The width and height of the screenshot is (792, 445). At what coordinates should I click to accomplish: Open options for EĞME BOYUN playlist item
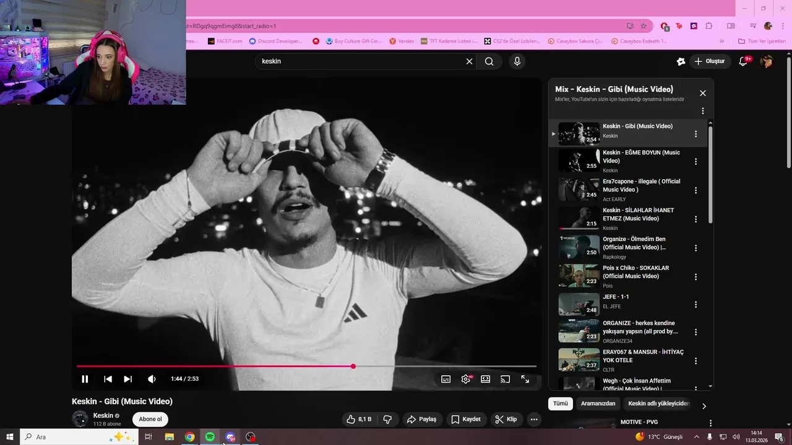pyautogui.click(x=695, y=161)
